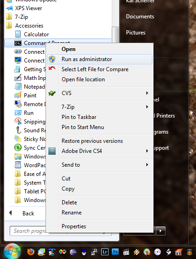Select Run as administrator
The height and width of the screenshot is (259, 196).
pos(99,59)
